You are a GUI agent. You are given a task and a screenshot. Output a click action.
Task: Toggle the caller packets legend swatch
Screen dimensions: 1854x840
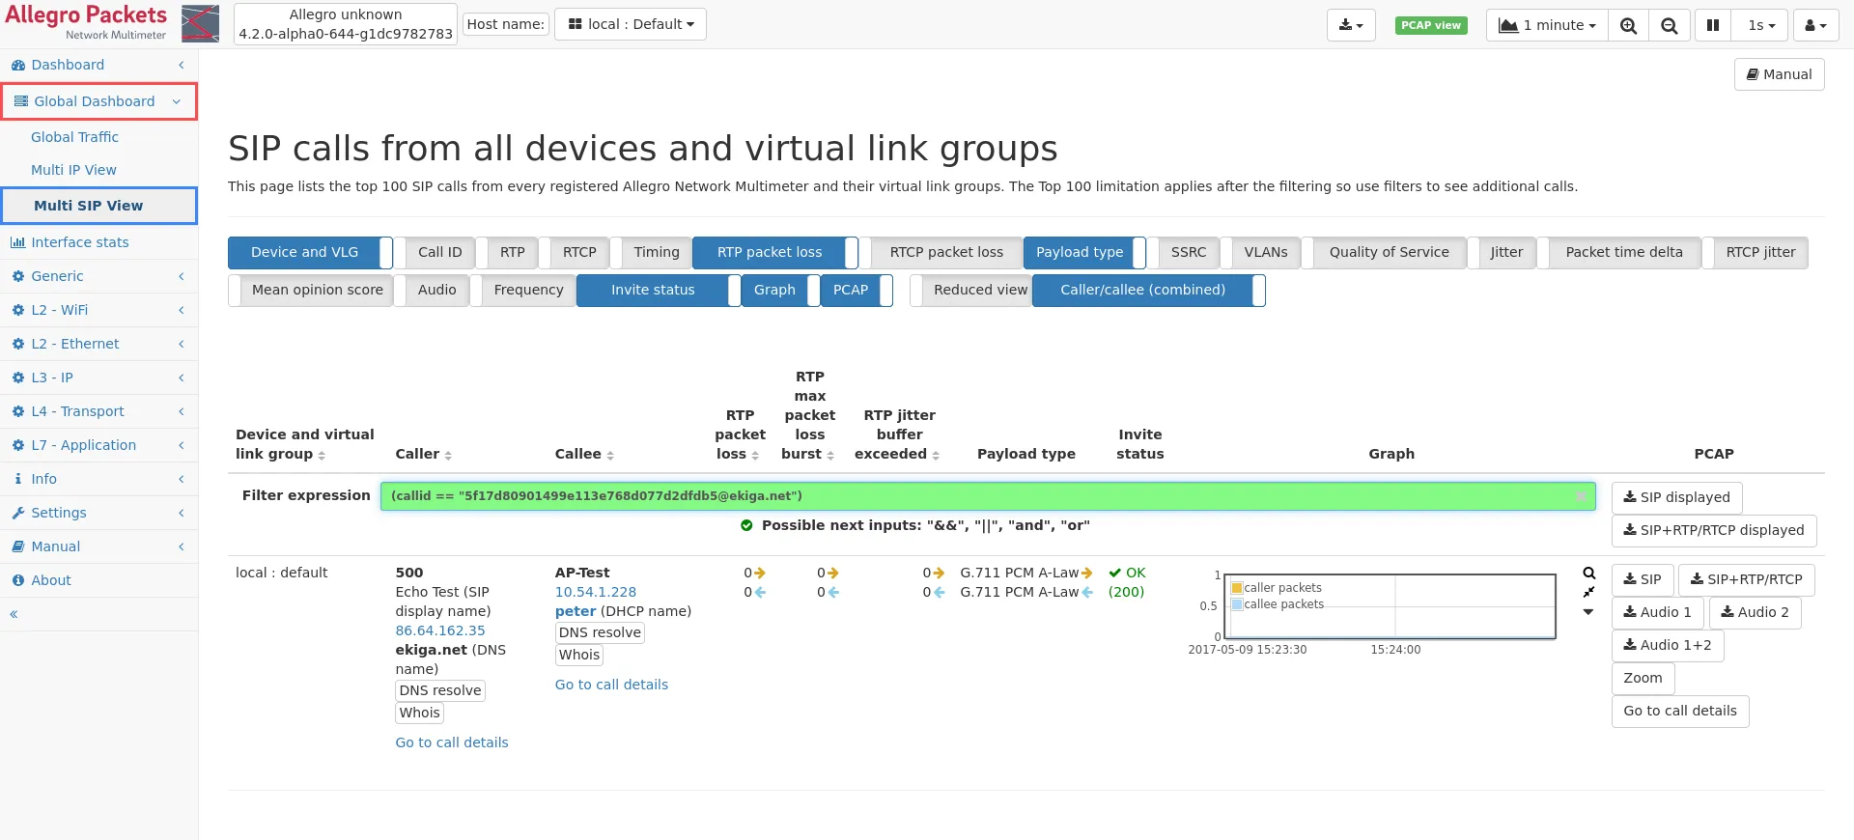[1237, 588]
